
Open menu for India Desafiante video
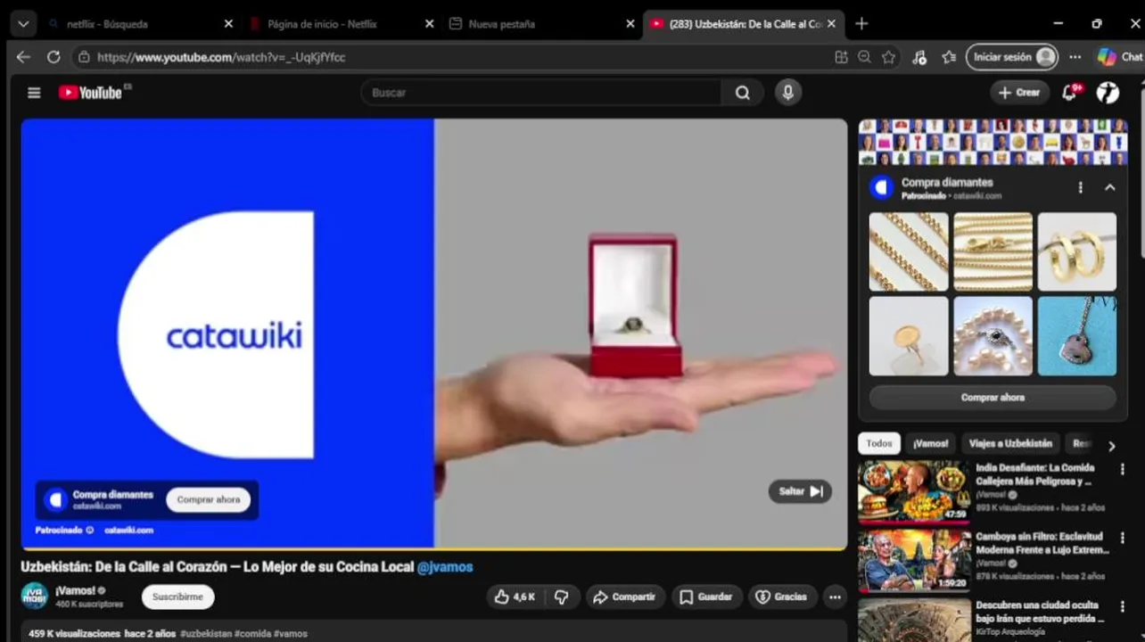point(1123,469)
